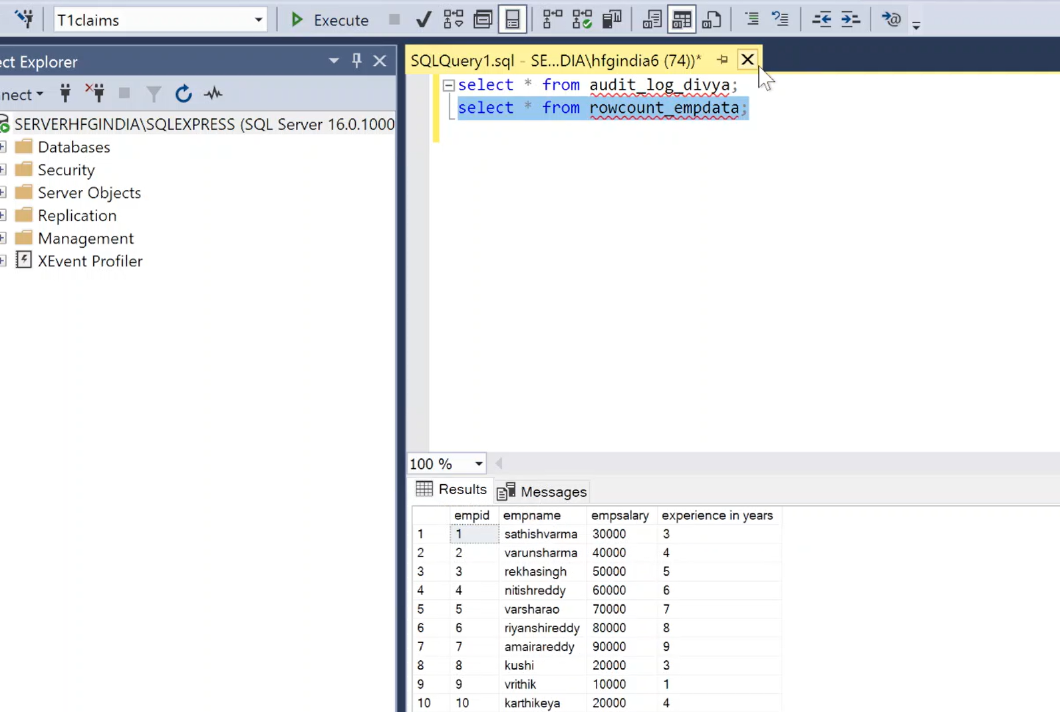Viewport: 1060px width, 712px height.
Task: Uncomment the selected lines
Action: coord(780,20)
